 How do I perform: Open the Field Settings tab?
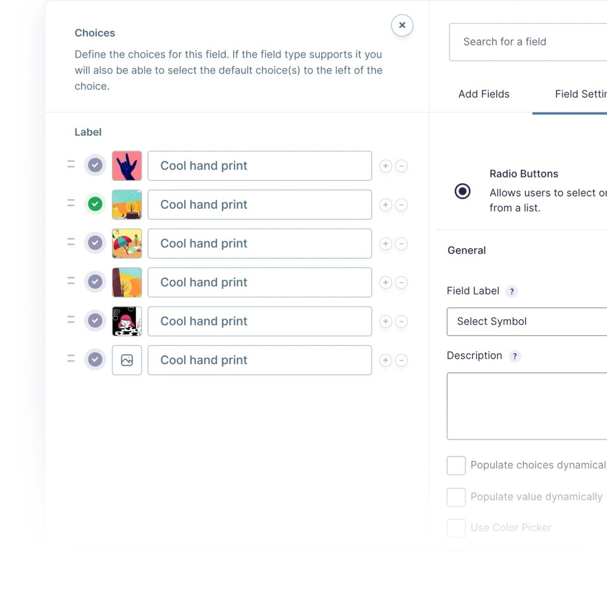(580, 94)
